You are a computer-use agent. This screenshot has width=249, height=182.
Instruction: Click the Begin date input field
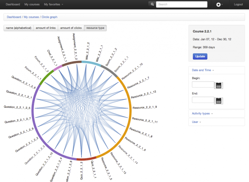coord(203,85)
